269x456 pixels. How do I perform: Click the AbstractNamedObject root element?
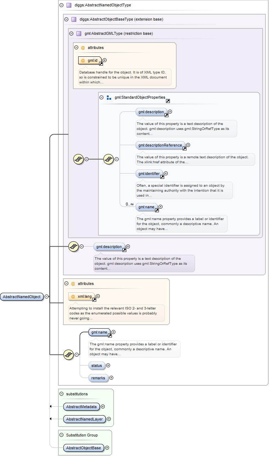[22, 297]
